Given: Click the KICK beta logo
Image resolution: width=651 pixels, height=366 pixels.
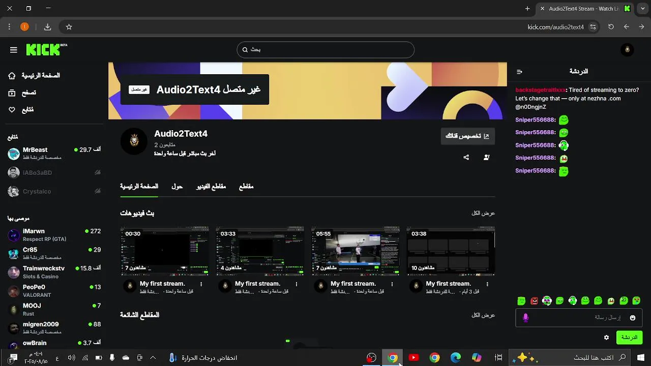Looking at the screenshot, I should click(46, 49).
